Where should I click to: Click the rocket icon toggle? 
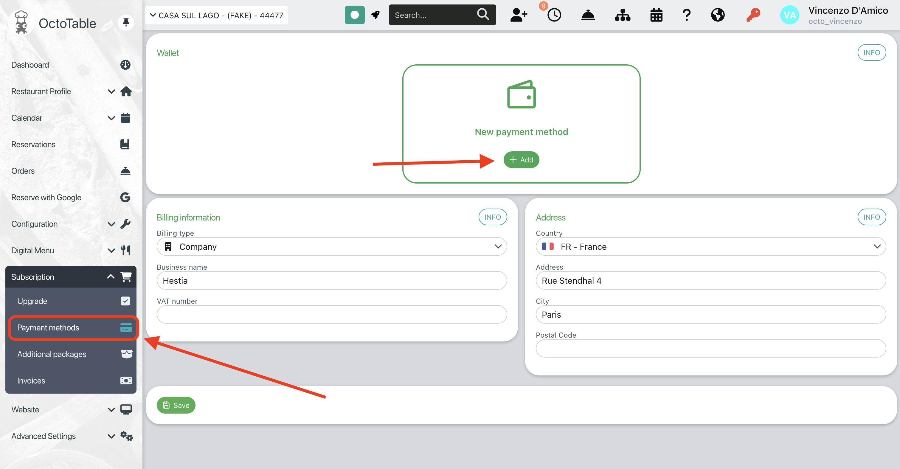tap(375, 15)
